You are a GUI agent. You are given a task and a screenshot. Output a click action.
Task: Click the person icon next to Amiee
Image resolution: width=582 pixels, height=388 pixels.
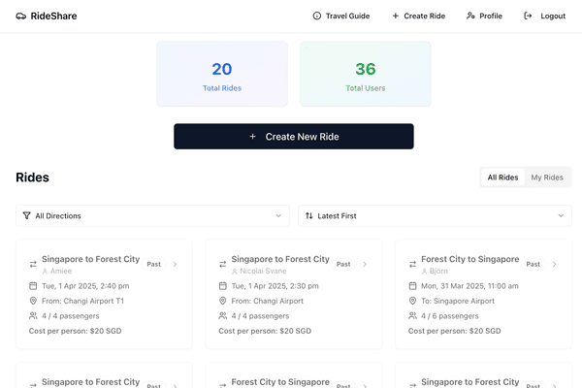45,271
